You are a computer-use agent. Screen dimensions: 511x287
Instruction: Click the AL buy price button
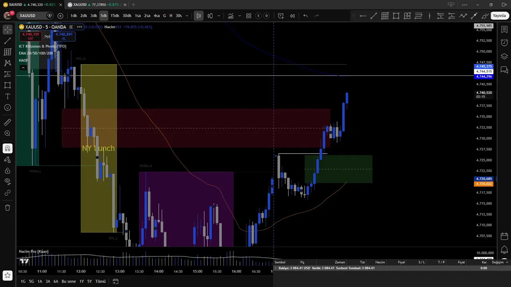click(64, 36)
